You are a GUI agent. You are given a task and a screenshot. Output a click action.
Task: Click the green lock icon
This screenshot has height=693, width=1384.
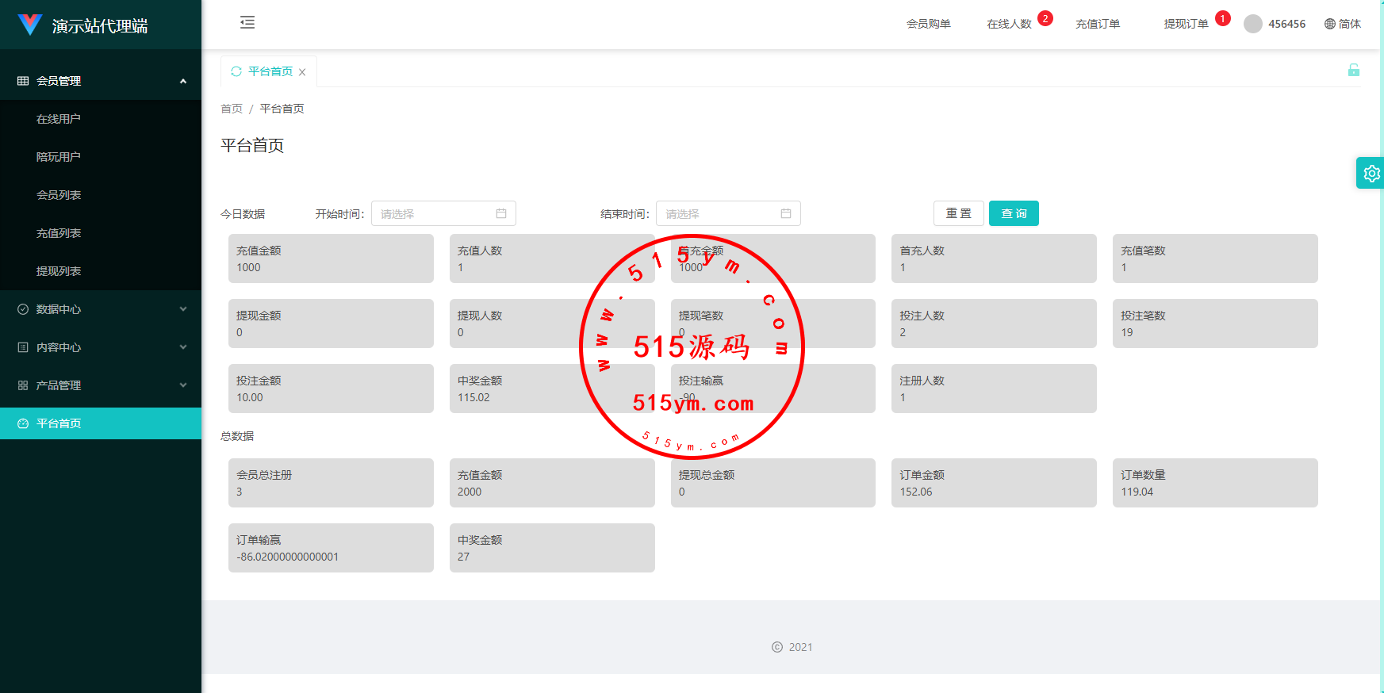(1353, 70)
